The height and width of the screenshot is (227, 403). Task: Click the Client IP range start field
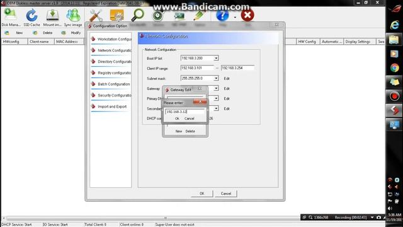(197, 68)
